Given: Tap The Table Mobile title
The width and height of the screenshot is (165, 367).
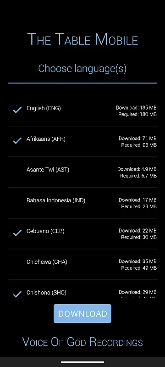Looking at the screenshot, I should click(82, 39).
